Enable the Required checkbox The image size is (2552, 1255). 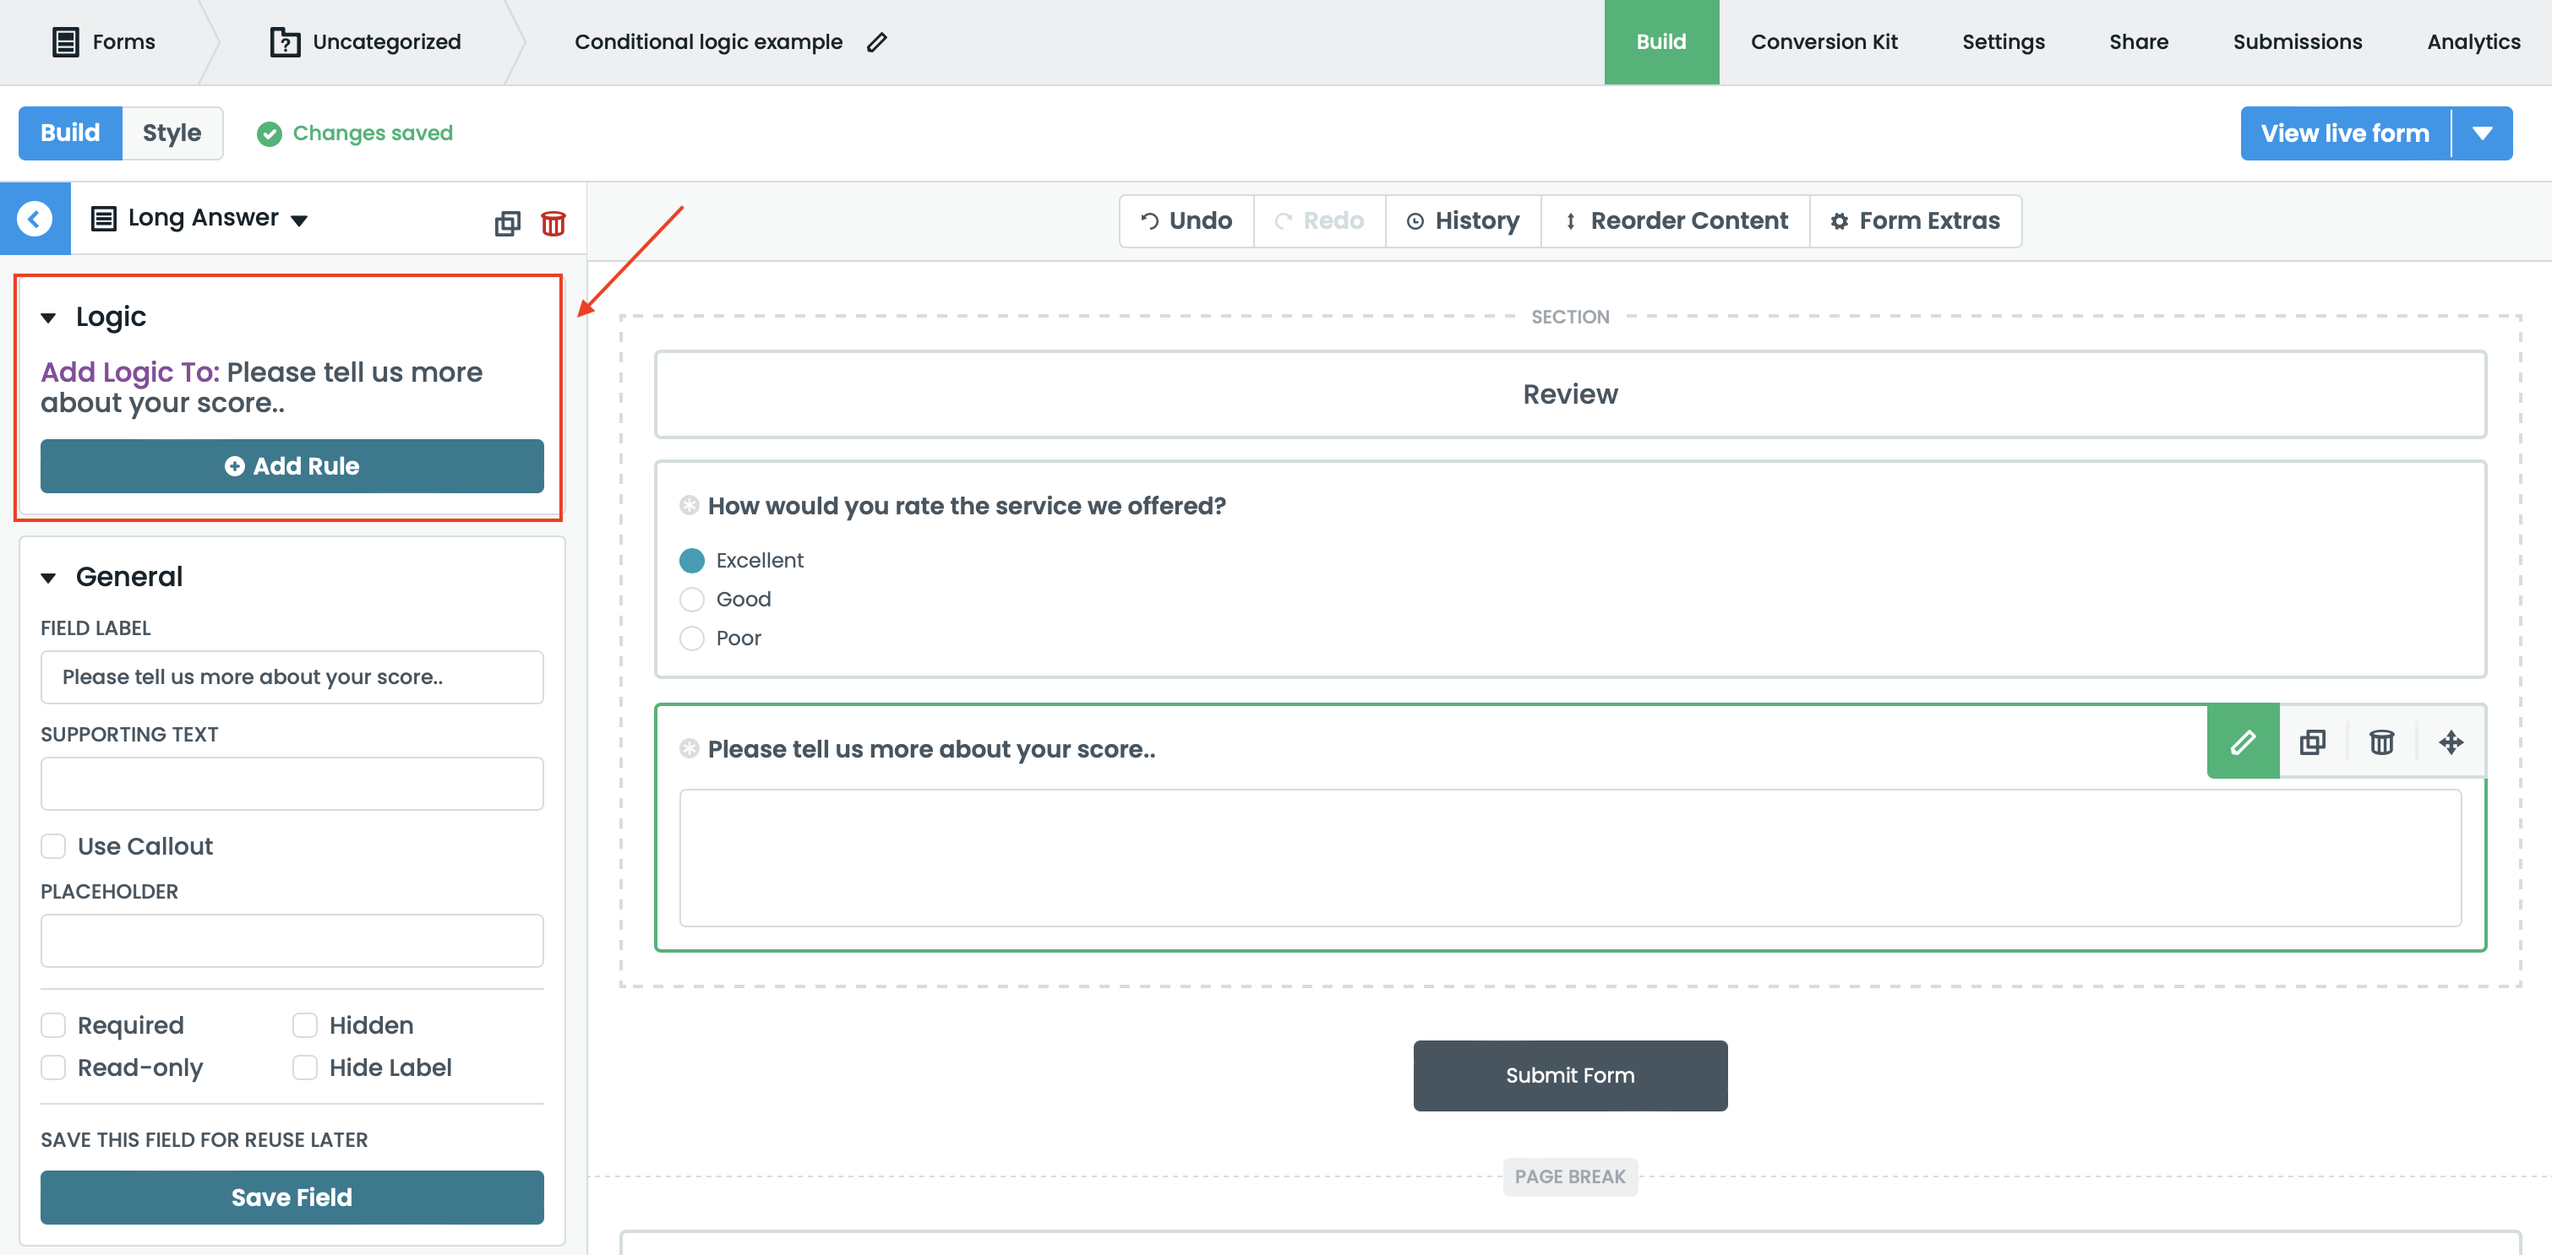[x=53, y=1025]
